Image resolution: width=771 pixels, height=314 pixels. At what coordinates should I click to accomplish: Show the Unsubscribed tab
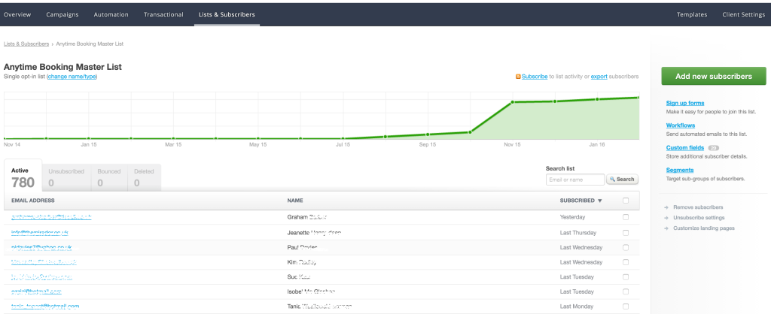[x=66, y=177]
